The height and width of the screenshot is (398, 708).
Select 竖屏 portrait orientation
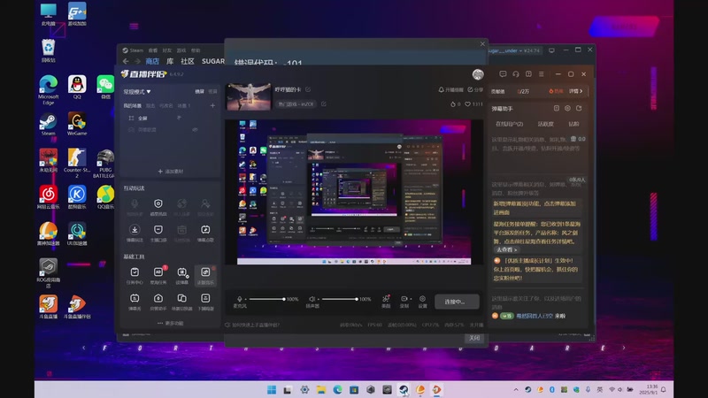212,92
